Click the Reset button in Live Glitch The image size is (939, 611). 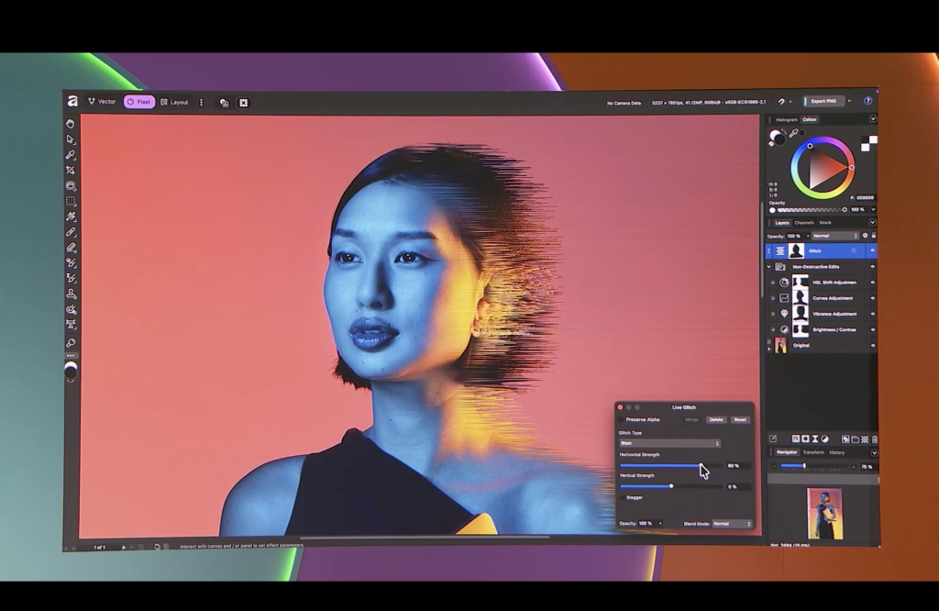(x=739, y=419)
